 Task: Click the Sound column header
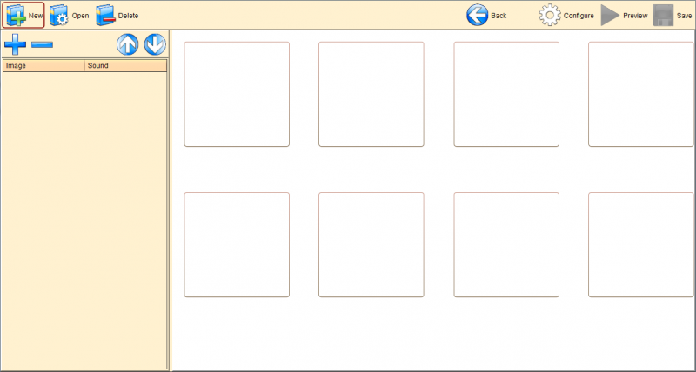click(x=125, y=65)
